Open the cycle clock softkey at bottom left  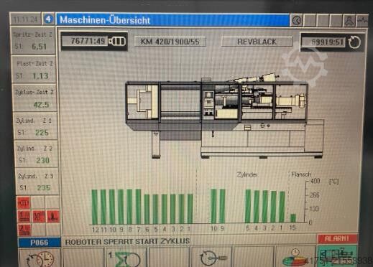pyautogui.click(x=40, y=258)
